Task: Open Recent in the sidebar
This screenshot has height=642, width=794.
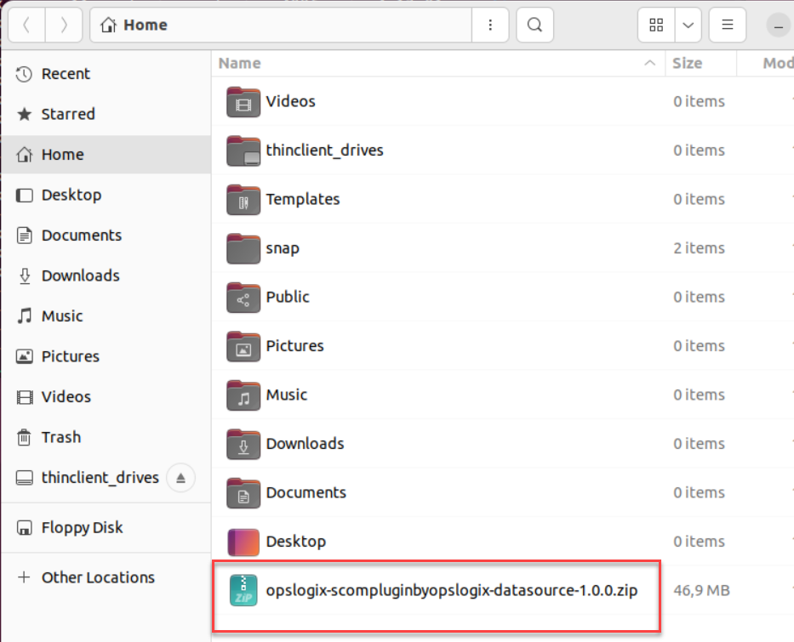Action: pyautogui.click(x=66, y=74)
